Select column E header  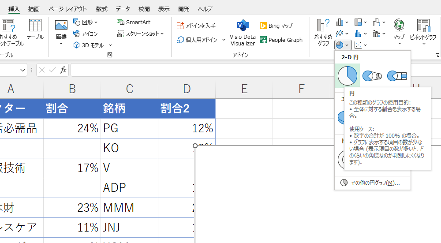[x=244, y=89]
